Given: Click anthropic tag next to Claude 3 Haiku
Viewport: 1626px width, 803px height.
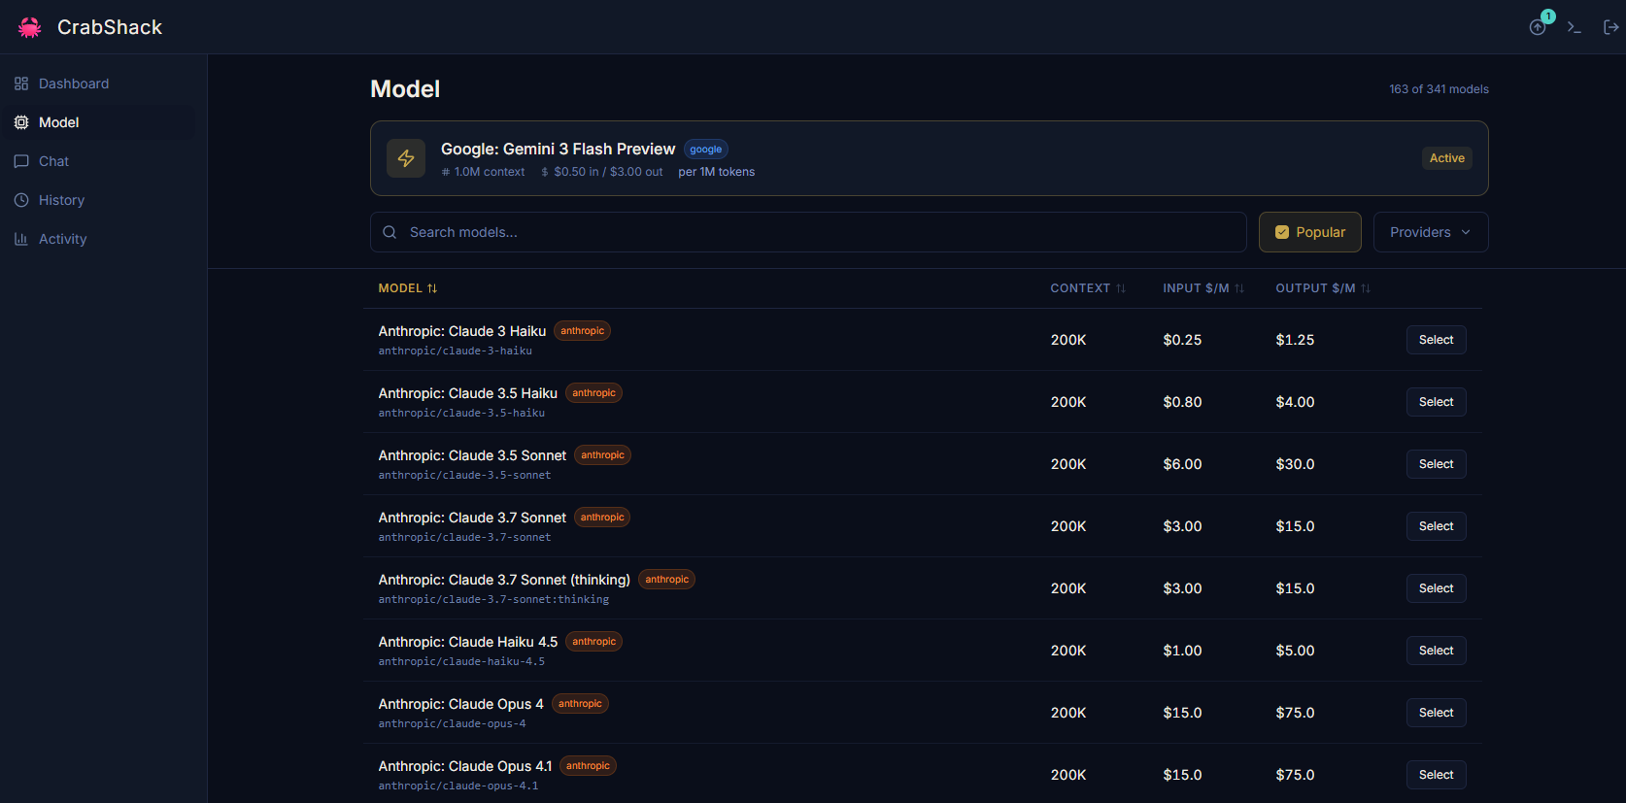Looking at the screenshot, I should tap(582, 331).
